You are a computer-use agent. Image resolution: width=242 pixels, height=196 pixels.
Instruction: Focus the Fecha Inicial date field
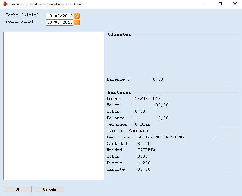click(60, 16)
